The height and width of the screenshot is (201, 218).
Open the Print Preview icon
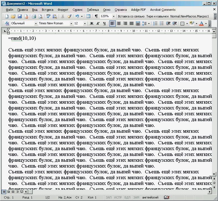tap(40, 16)
